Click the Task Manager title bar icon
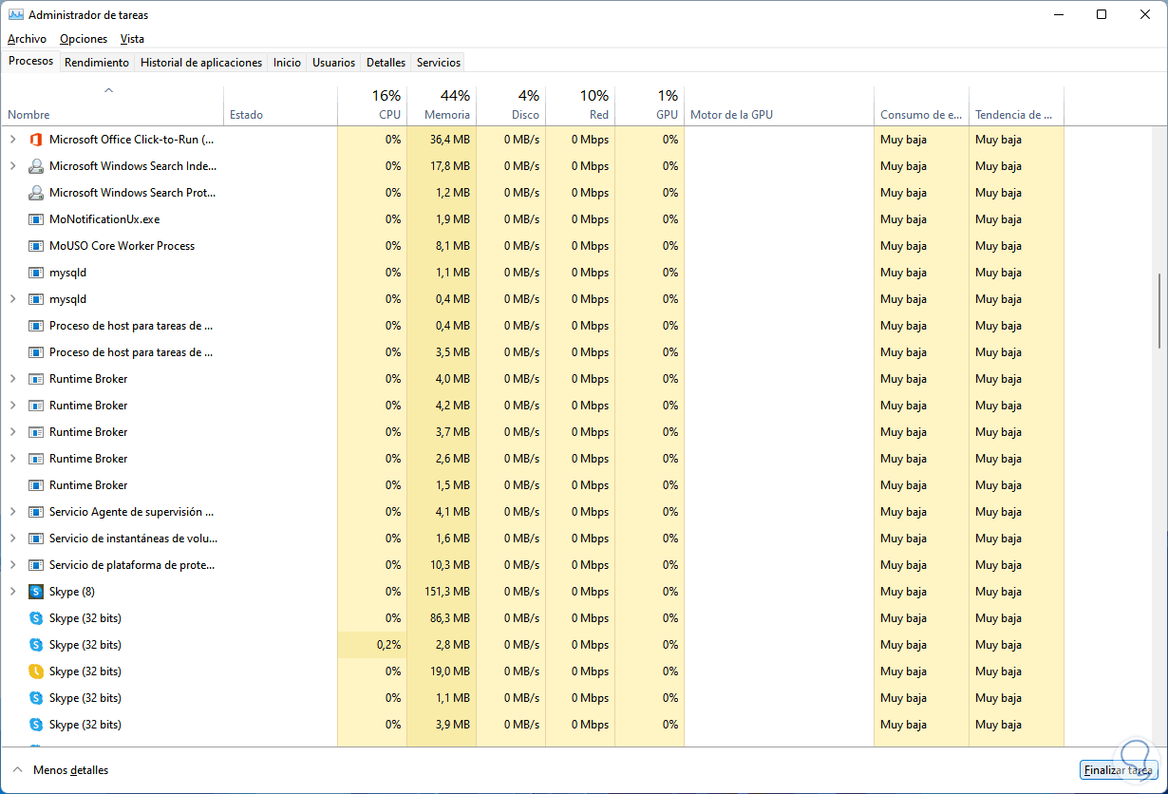Screen dimensions: 1168x794 point(16,15)
